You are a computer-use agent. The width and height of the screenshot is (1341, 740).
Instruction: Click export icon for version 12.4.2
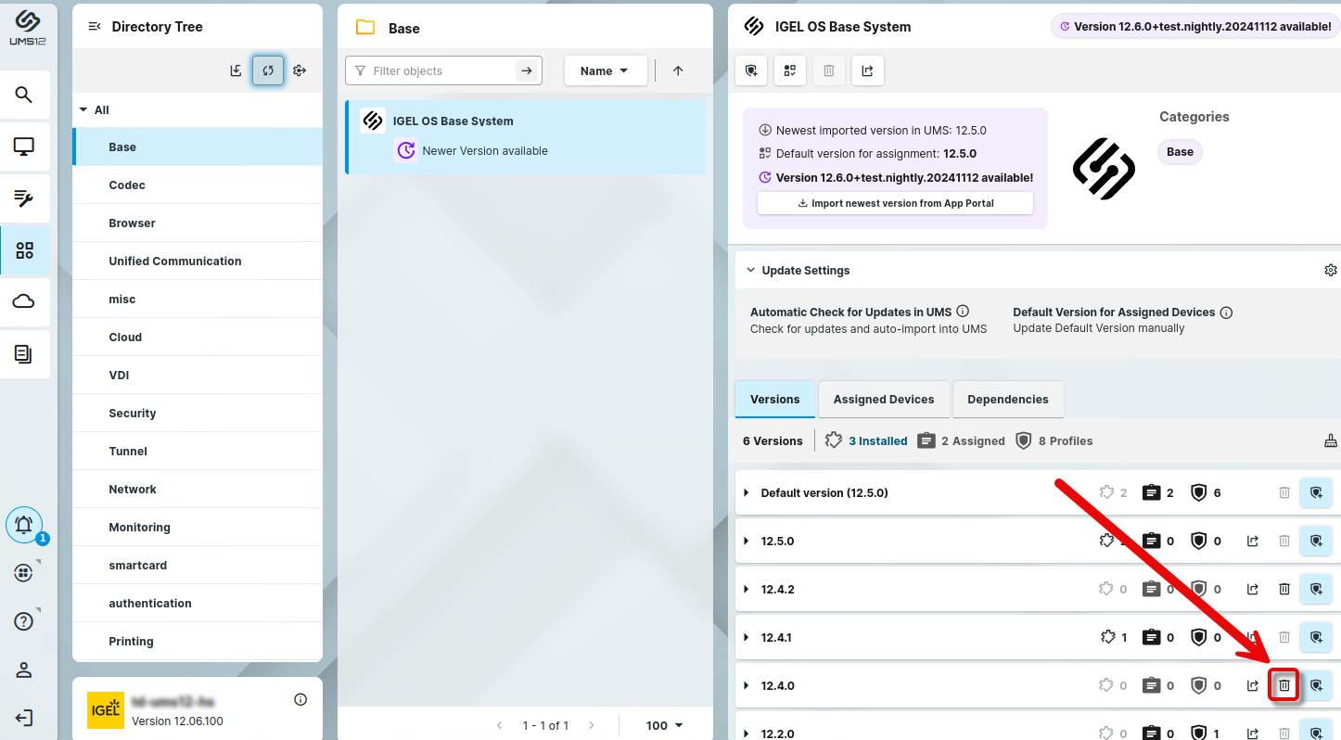(1253, 589)
